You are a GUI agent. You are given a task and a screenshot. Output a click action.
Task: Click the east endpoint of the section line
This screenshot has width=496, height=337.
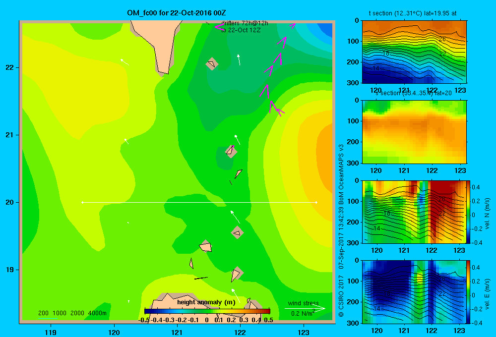[x=316, y=202]
